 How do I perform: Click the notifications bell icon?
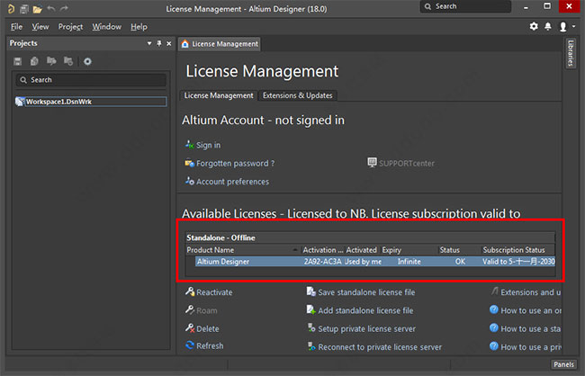pyautogui.click(x=547, y=26)
